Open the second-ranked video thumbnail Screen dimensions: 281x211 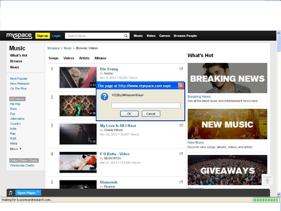pos(78,106)
